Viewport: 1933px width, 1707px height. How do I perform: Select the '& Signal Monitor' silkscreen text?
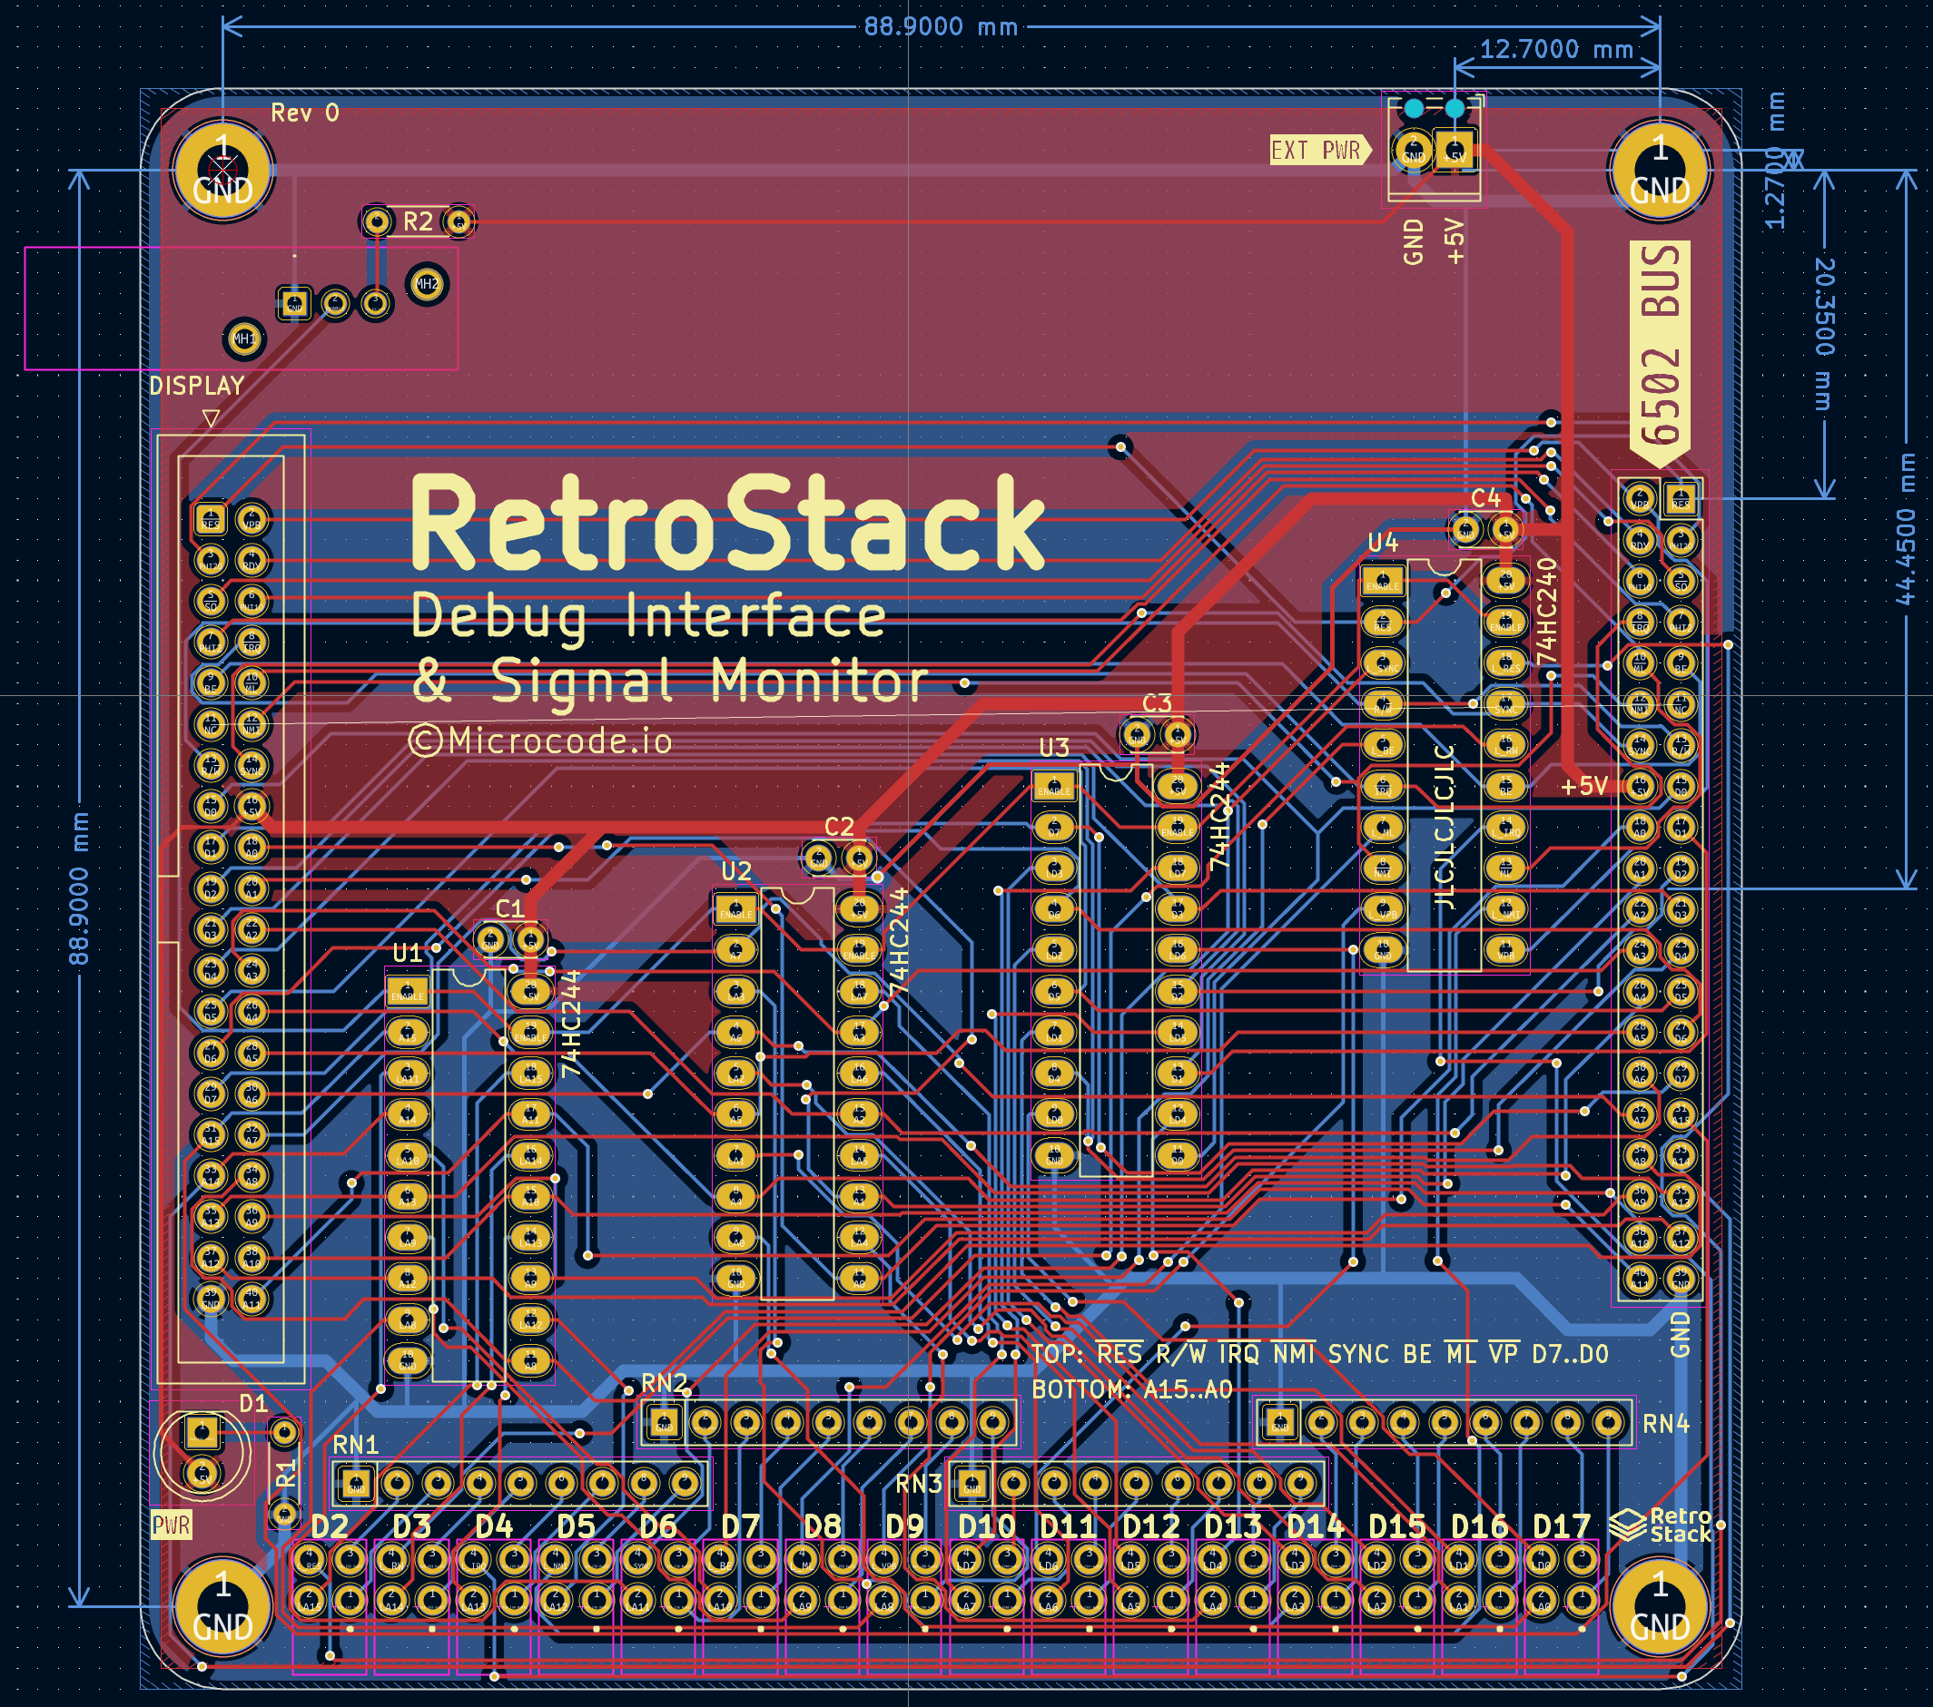click(x=670, y=682)
